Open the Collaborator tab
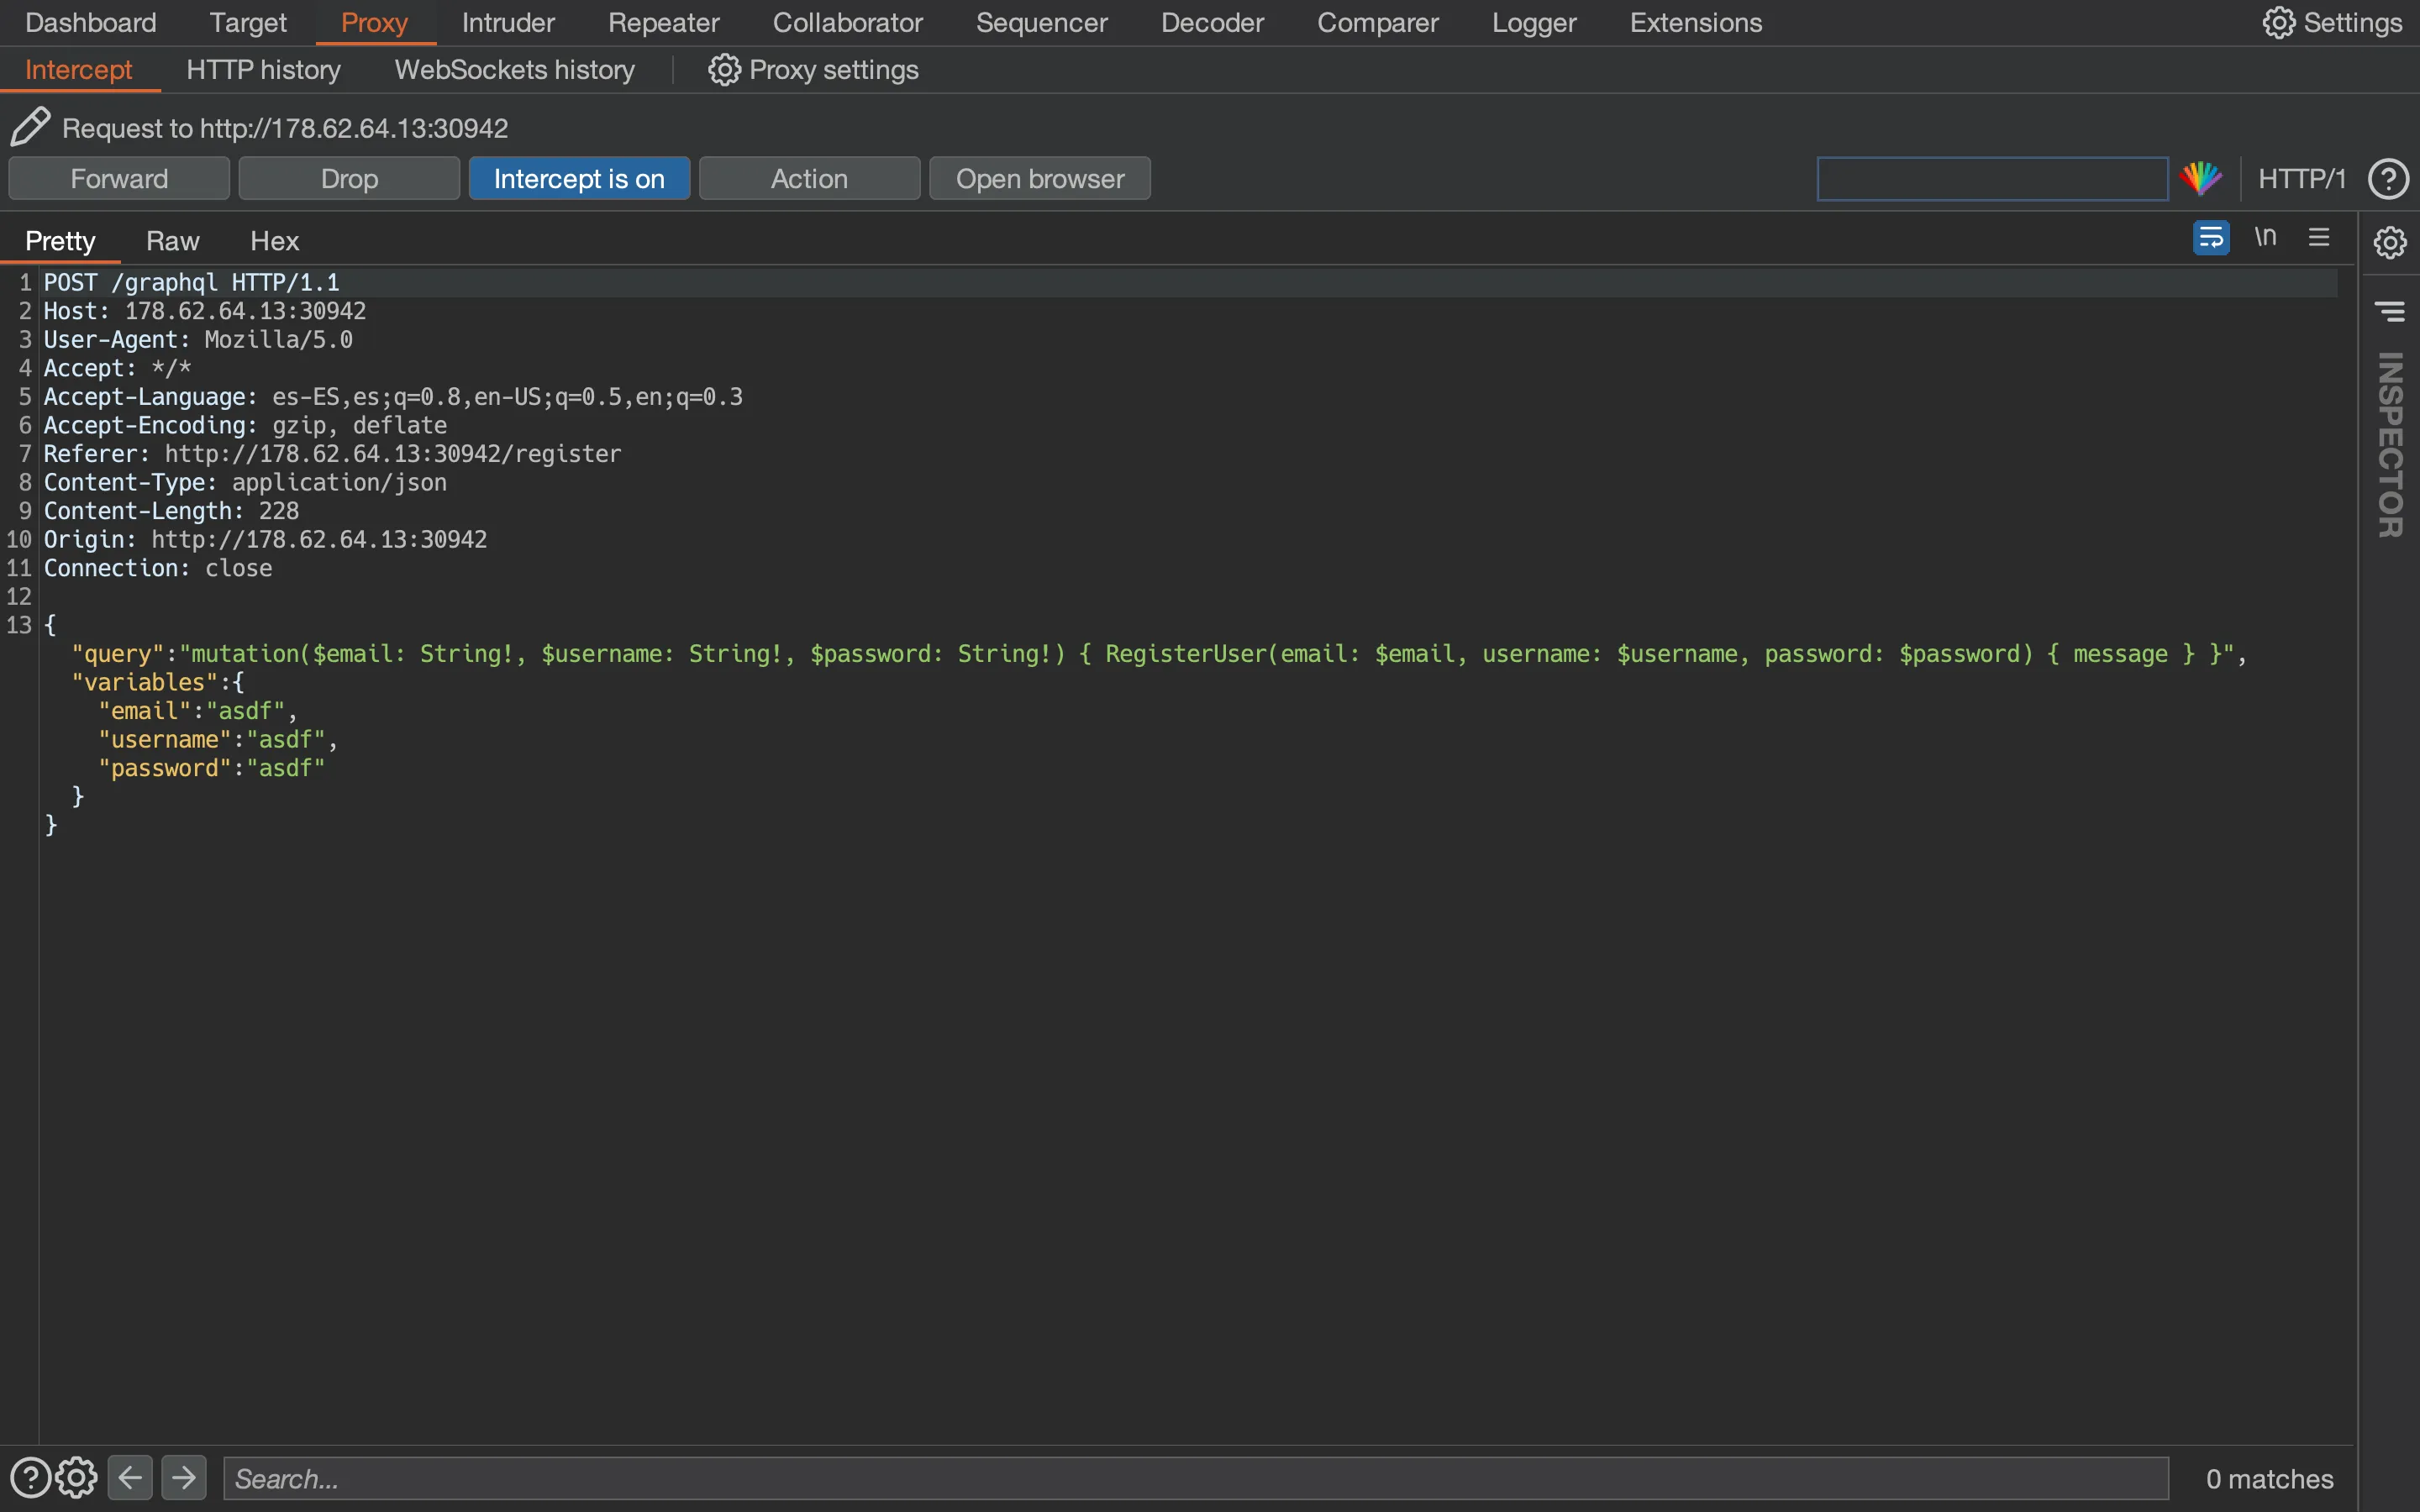The height and width of the screenshot is (1512, 2420). pos(848,22)
